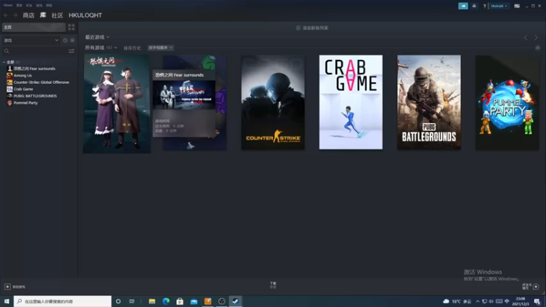Expand the 游戏 filter dropdown
The width and height of the screenshot is (546, 307).
coord(31,40)
